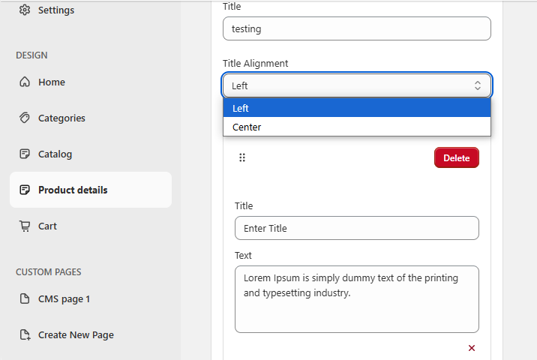Click the Product details icon
537x360 pixels.
coord(25,190)
